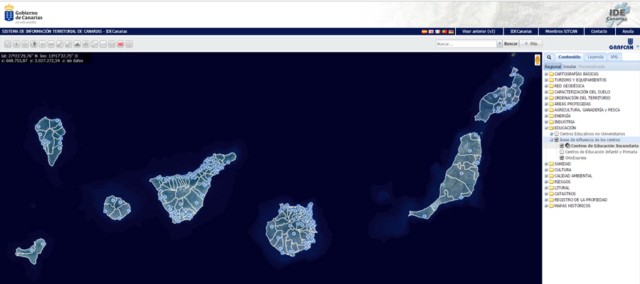Enable Centros de Educación Infantil y Primaria
This screenshot has height=284, width=640.
pyautogui.click(x=562, y=152)
